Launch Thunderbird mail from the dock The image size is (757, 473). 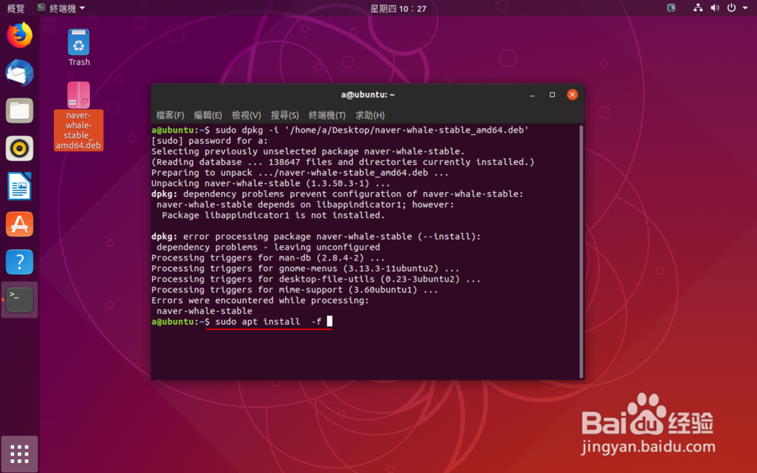pyautogui.click(x=20, y=73)
